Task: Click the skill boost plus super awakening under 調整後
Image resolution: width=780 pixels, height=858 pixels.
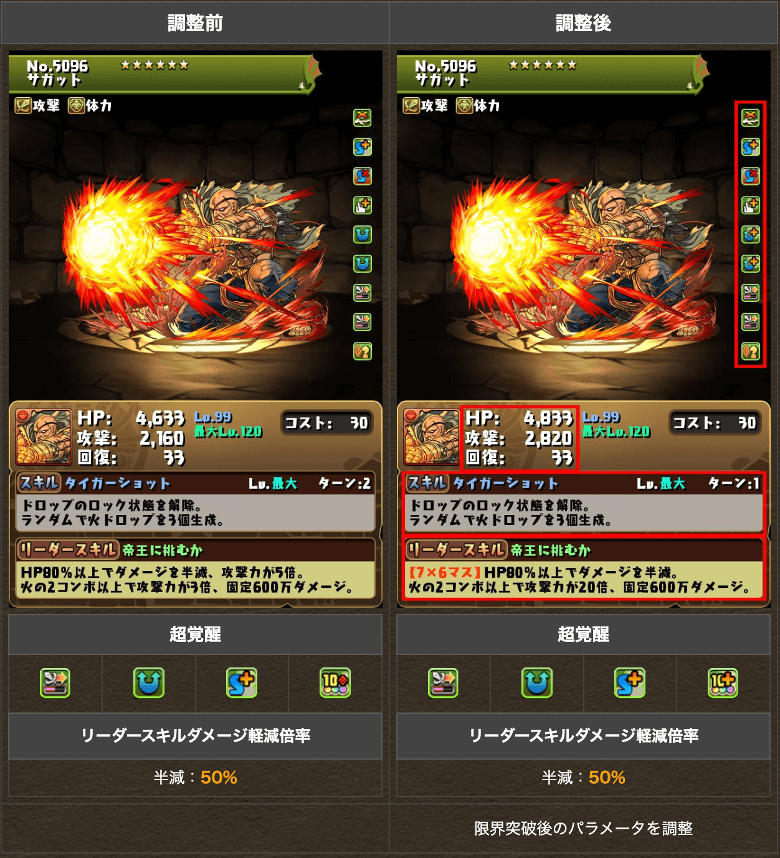Action: pyautogui.click(x=630, y=683)
